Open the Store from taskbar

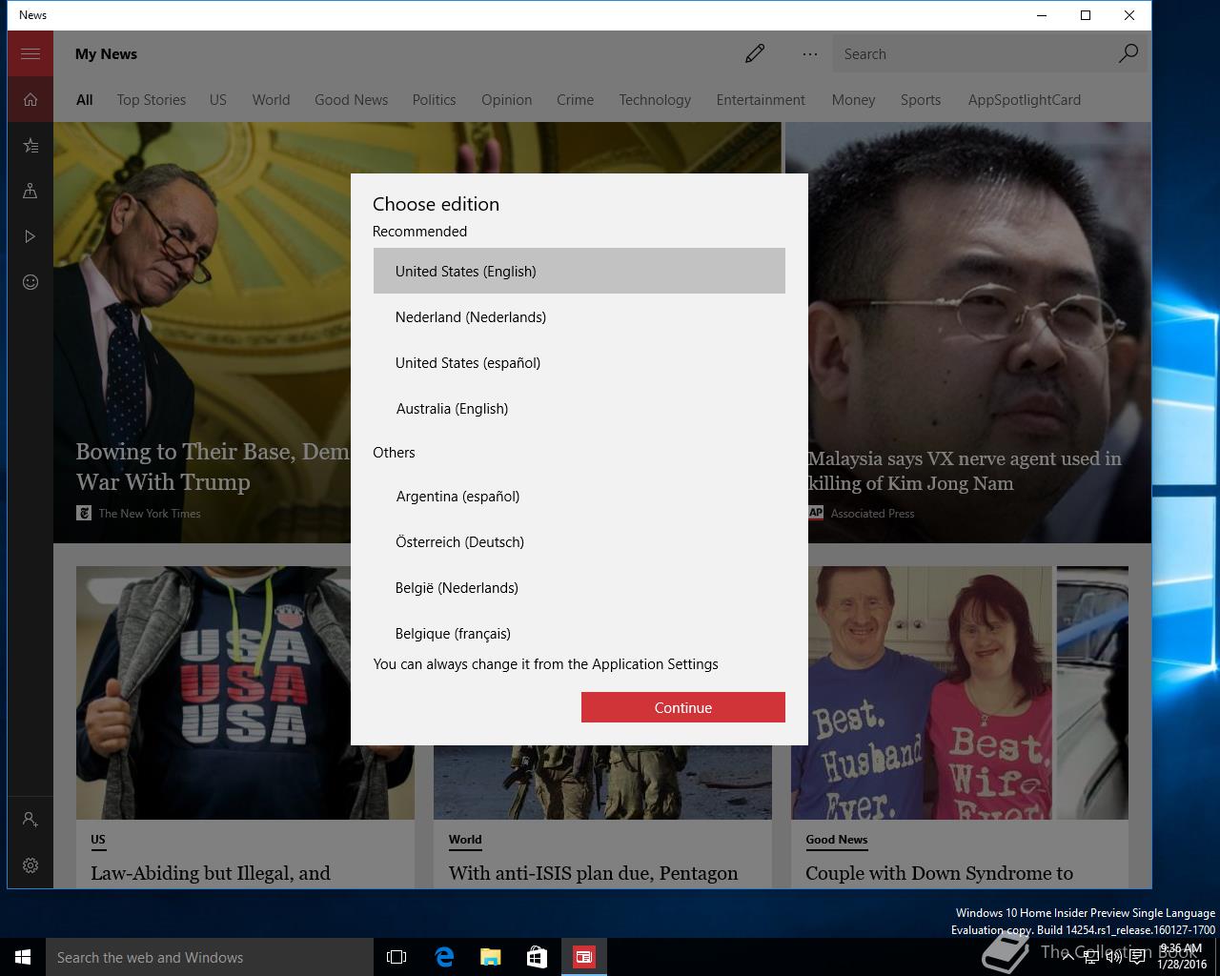pos(537,957)
